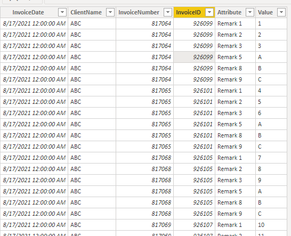Screen dimensions: 291x236
Task: Click Value B for invoice 926101
Action: point(271,135)
